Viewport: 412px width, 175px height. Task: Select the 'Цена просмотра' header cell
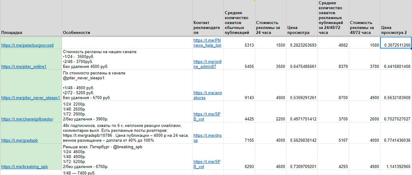301,18
